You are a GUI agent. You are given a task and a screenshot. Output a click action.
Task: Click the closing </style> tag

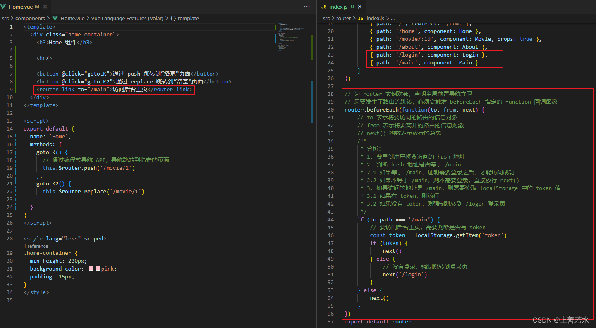(36, 292)
